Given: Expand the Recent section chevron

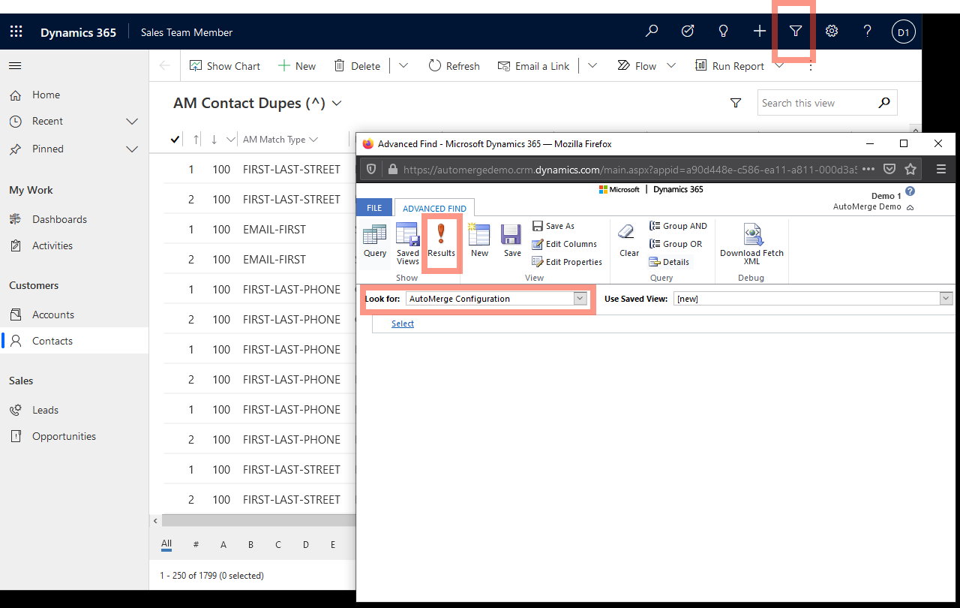Looking at the screenshot, I should pyautogui.click(x=132, y=122).
